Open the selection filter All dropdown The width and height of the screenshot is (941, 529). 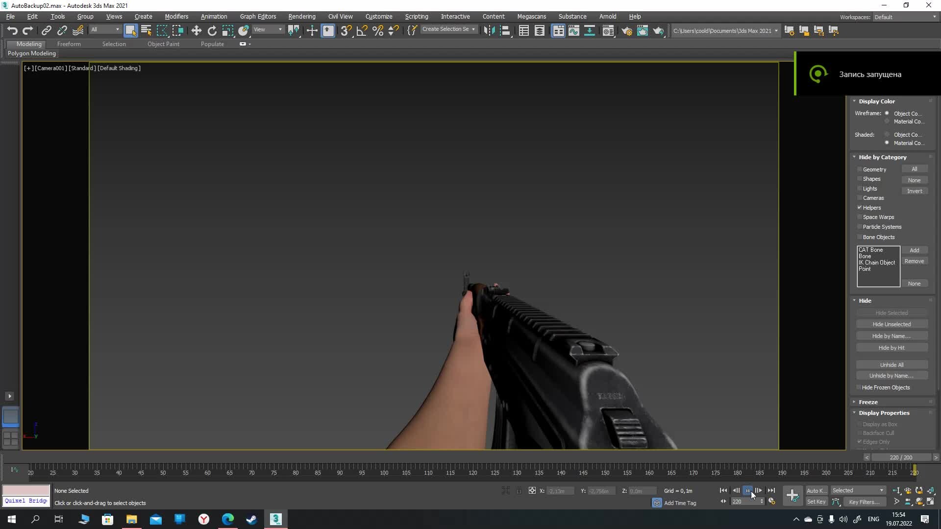coord(105,30)
